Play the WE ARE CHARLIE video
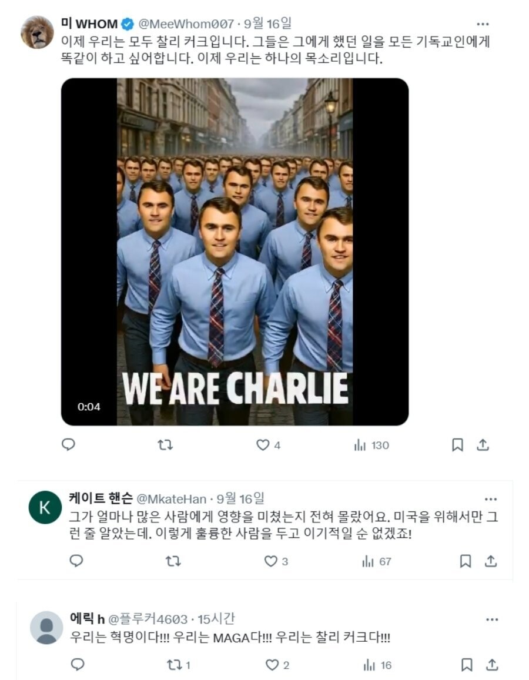Viewport: 529px width, 680px height. click(x=235, y=252)
